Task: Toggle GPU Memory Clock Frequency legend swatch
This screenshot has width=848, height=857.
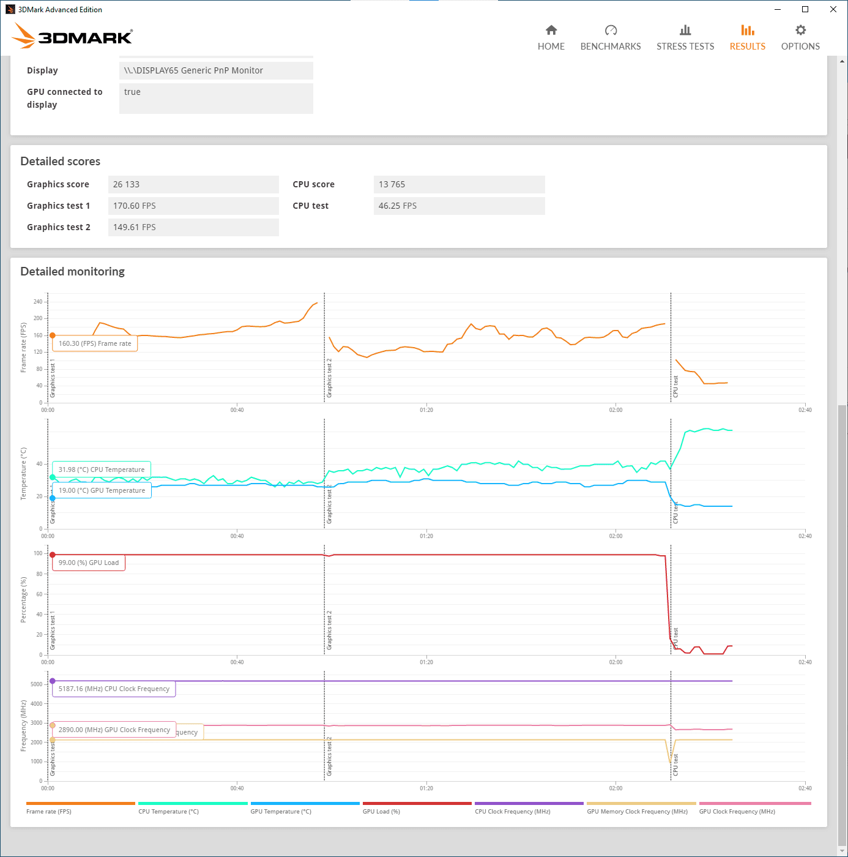Action: (641, 803)
